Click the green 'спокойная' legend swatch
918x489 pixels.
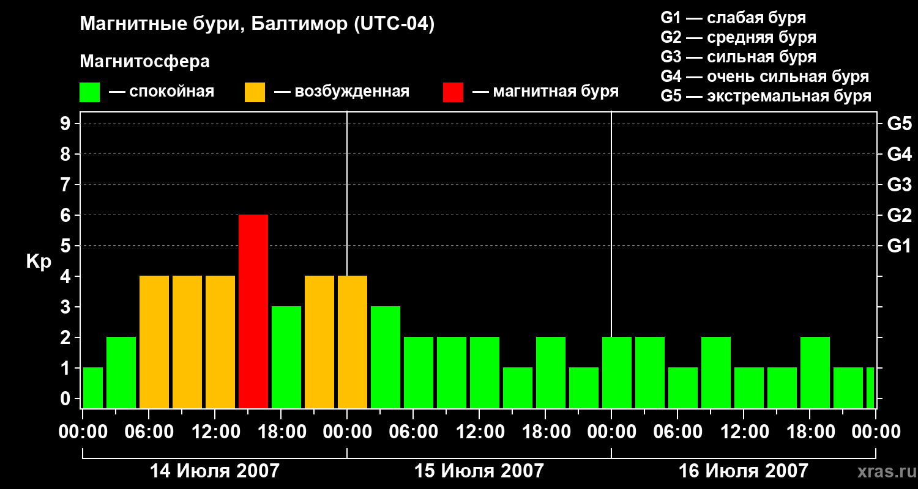pyautogui.click(x=89, y=92)
